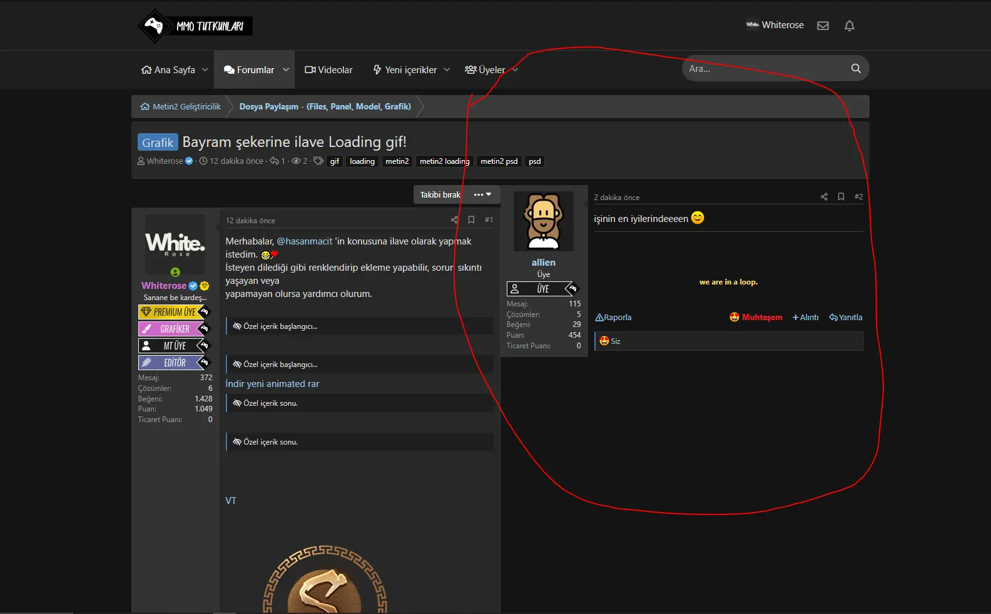Image resolution: width=991 pixels, height=614 pixels.
Task: Click the Muhteşem reaction button
Action: click(x=756, y=318)
